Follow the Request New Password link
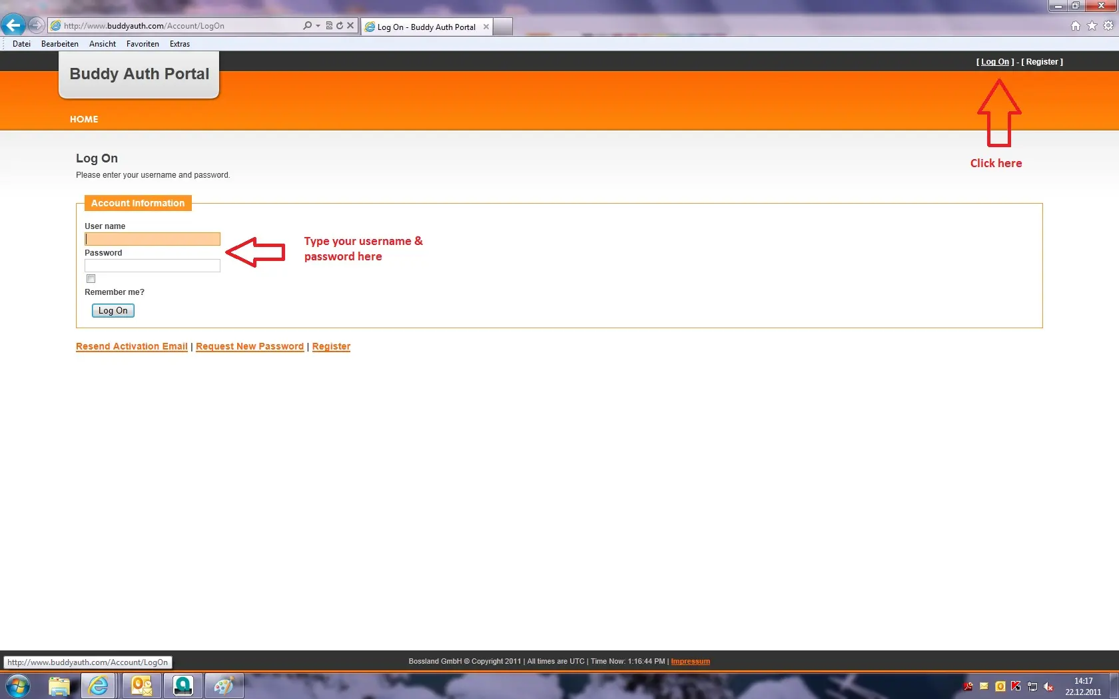1119x699 pixels. click(250, 346)
